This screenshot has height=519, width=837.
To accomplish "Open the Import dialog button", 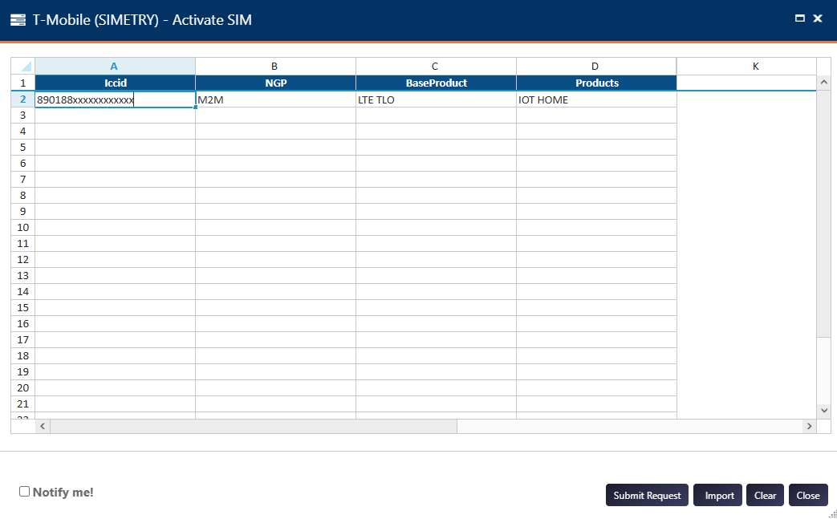I will click(718, 495).
